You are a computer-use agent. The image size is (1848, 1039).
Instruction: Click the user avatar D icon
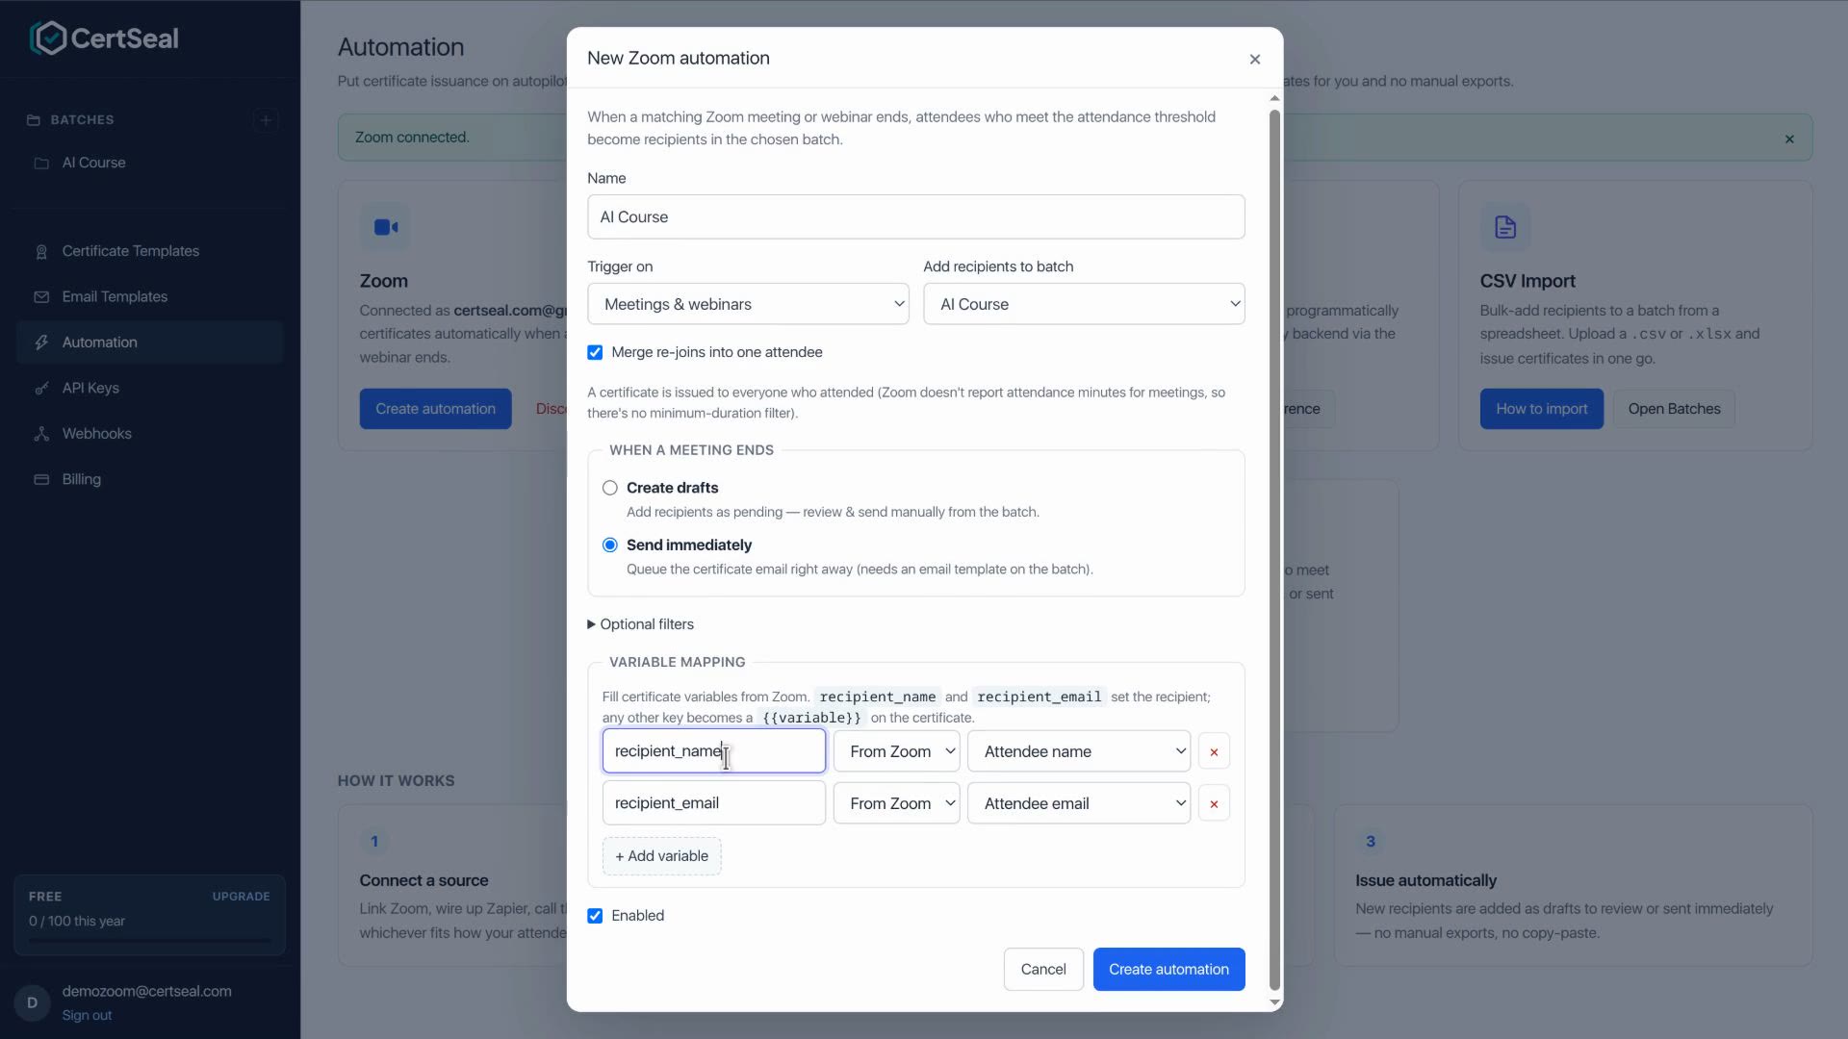[32, 1002]
